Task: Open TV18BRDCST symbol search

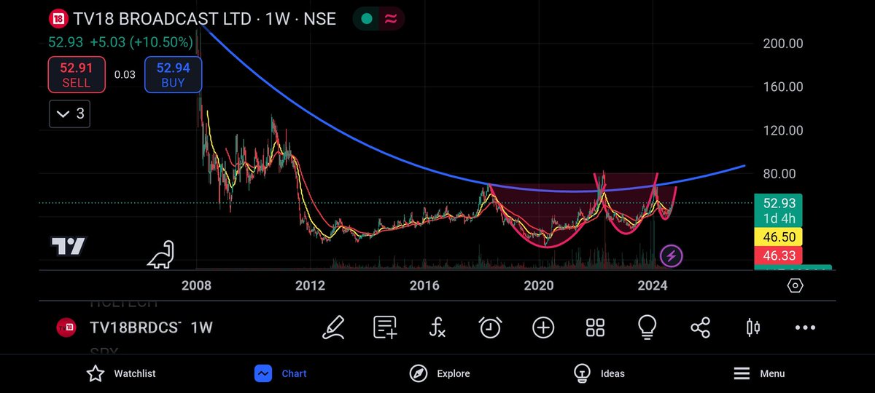Action: [135, 327]
